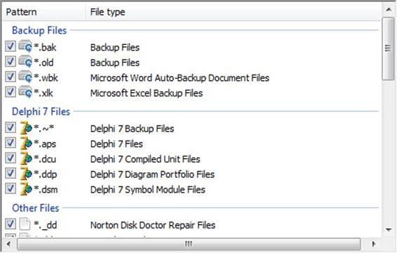Click the vertical scrollbar down arrow
397x253 pixels.
pos(389,230)
